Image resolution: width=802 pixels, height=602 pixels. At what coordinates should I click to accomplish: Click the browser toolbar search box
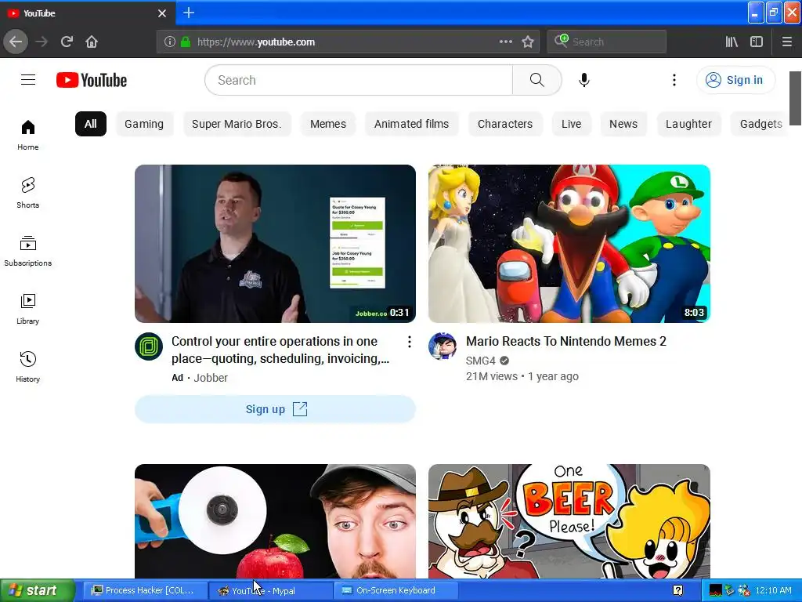click(x=607, y=42)
